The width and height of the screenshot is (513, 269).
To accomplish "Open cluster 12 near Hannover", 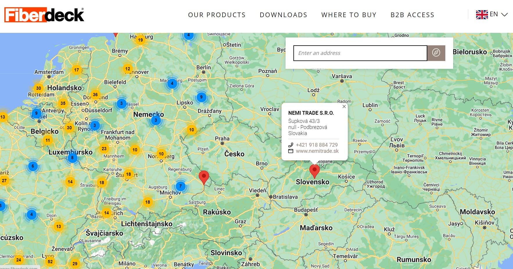I will point(128,69).
